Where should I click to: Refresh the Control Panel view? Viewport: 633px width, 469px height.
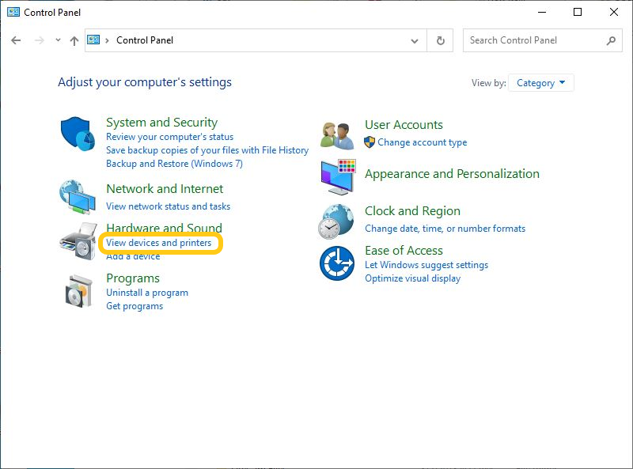click(441, 40)
